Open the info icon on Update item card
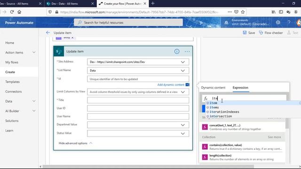The height and width of the screenshot is (169, 301). click(x=177, y=51)
